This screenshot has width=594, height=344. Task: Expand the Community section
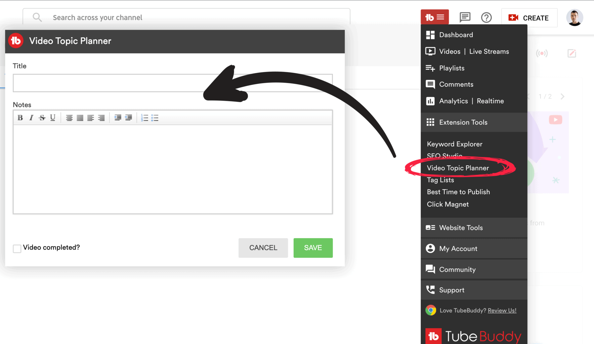click(x=474, y=269)
